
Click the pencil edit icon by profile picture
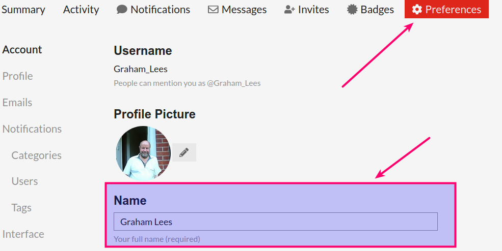(184, 152)
